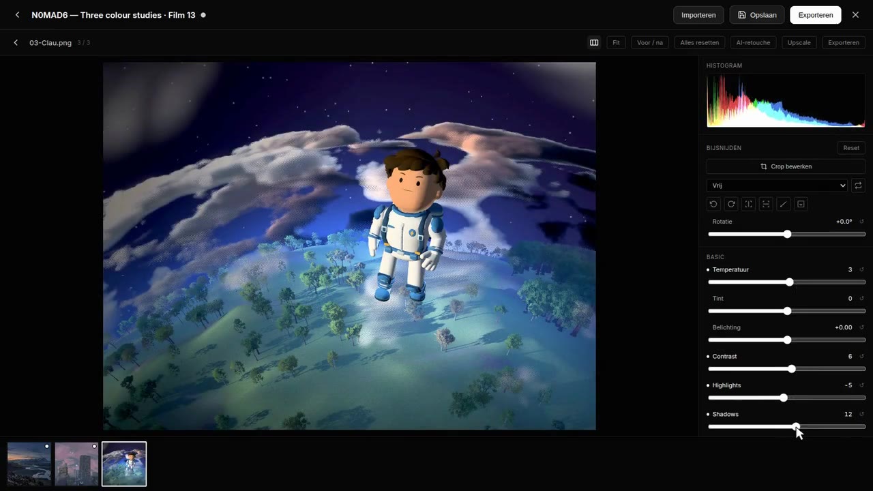
Task: Reset the Belichting value
Action: (x=861, y=327)
